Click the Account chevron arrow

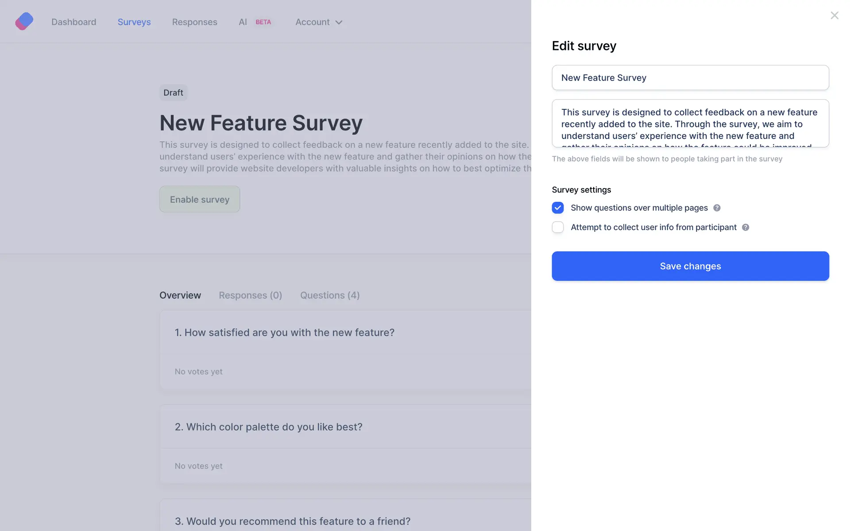[339, 23]
